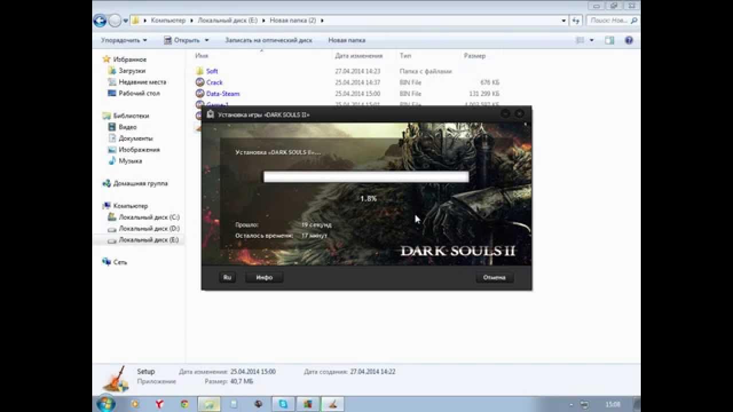Viewport: 733px width, 412px height.
Task: Cancel installation with Отмена button
Action: tap(494, 277)
